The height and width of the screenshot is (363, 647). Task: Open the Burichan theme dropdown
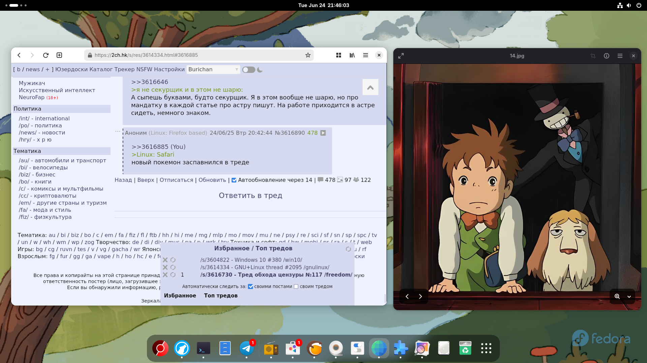coord(213,69)
